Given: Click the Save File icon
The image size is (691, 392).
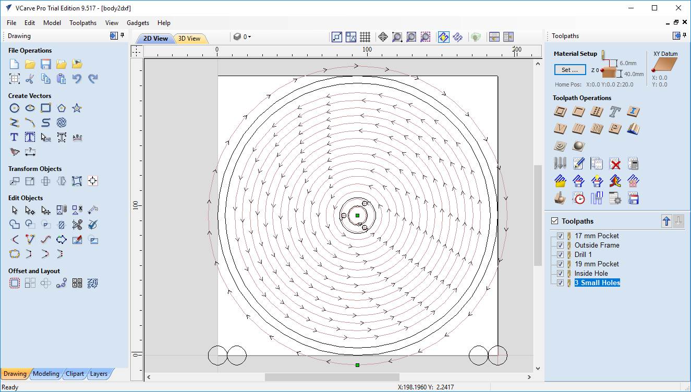Looking at the screenshot, I should (46, 64).
